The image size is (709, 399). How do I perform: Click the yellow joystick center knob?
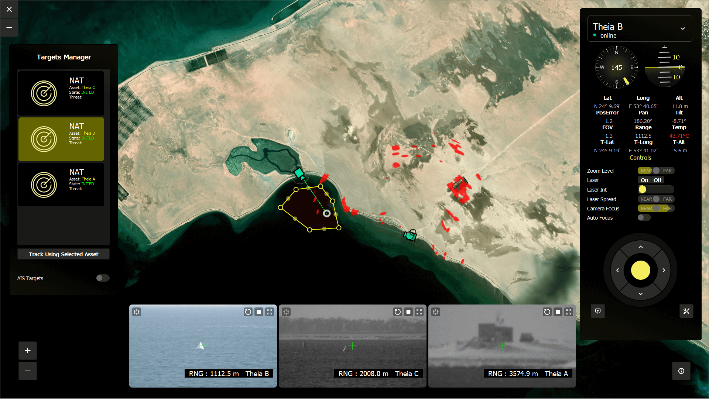(640, 270)
